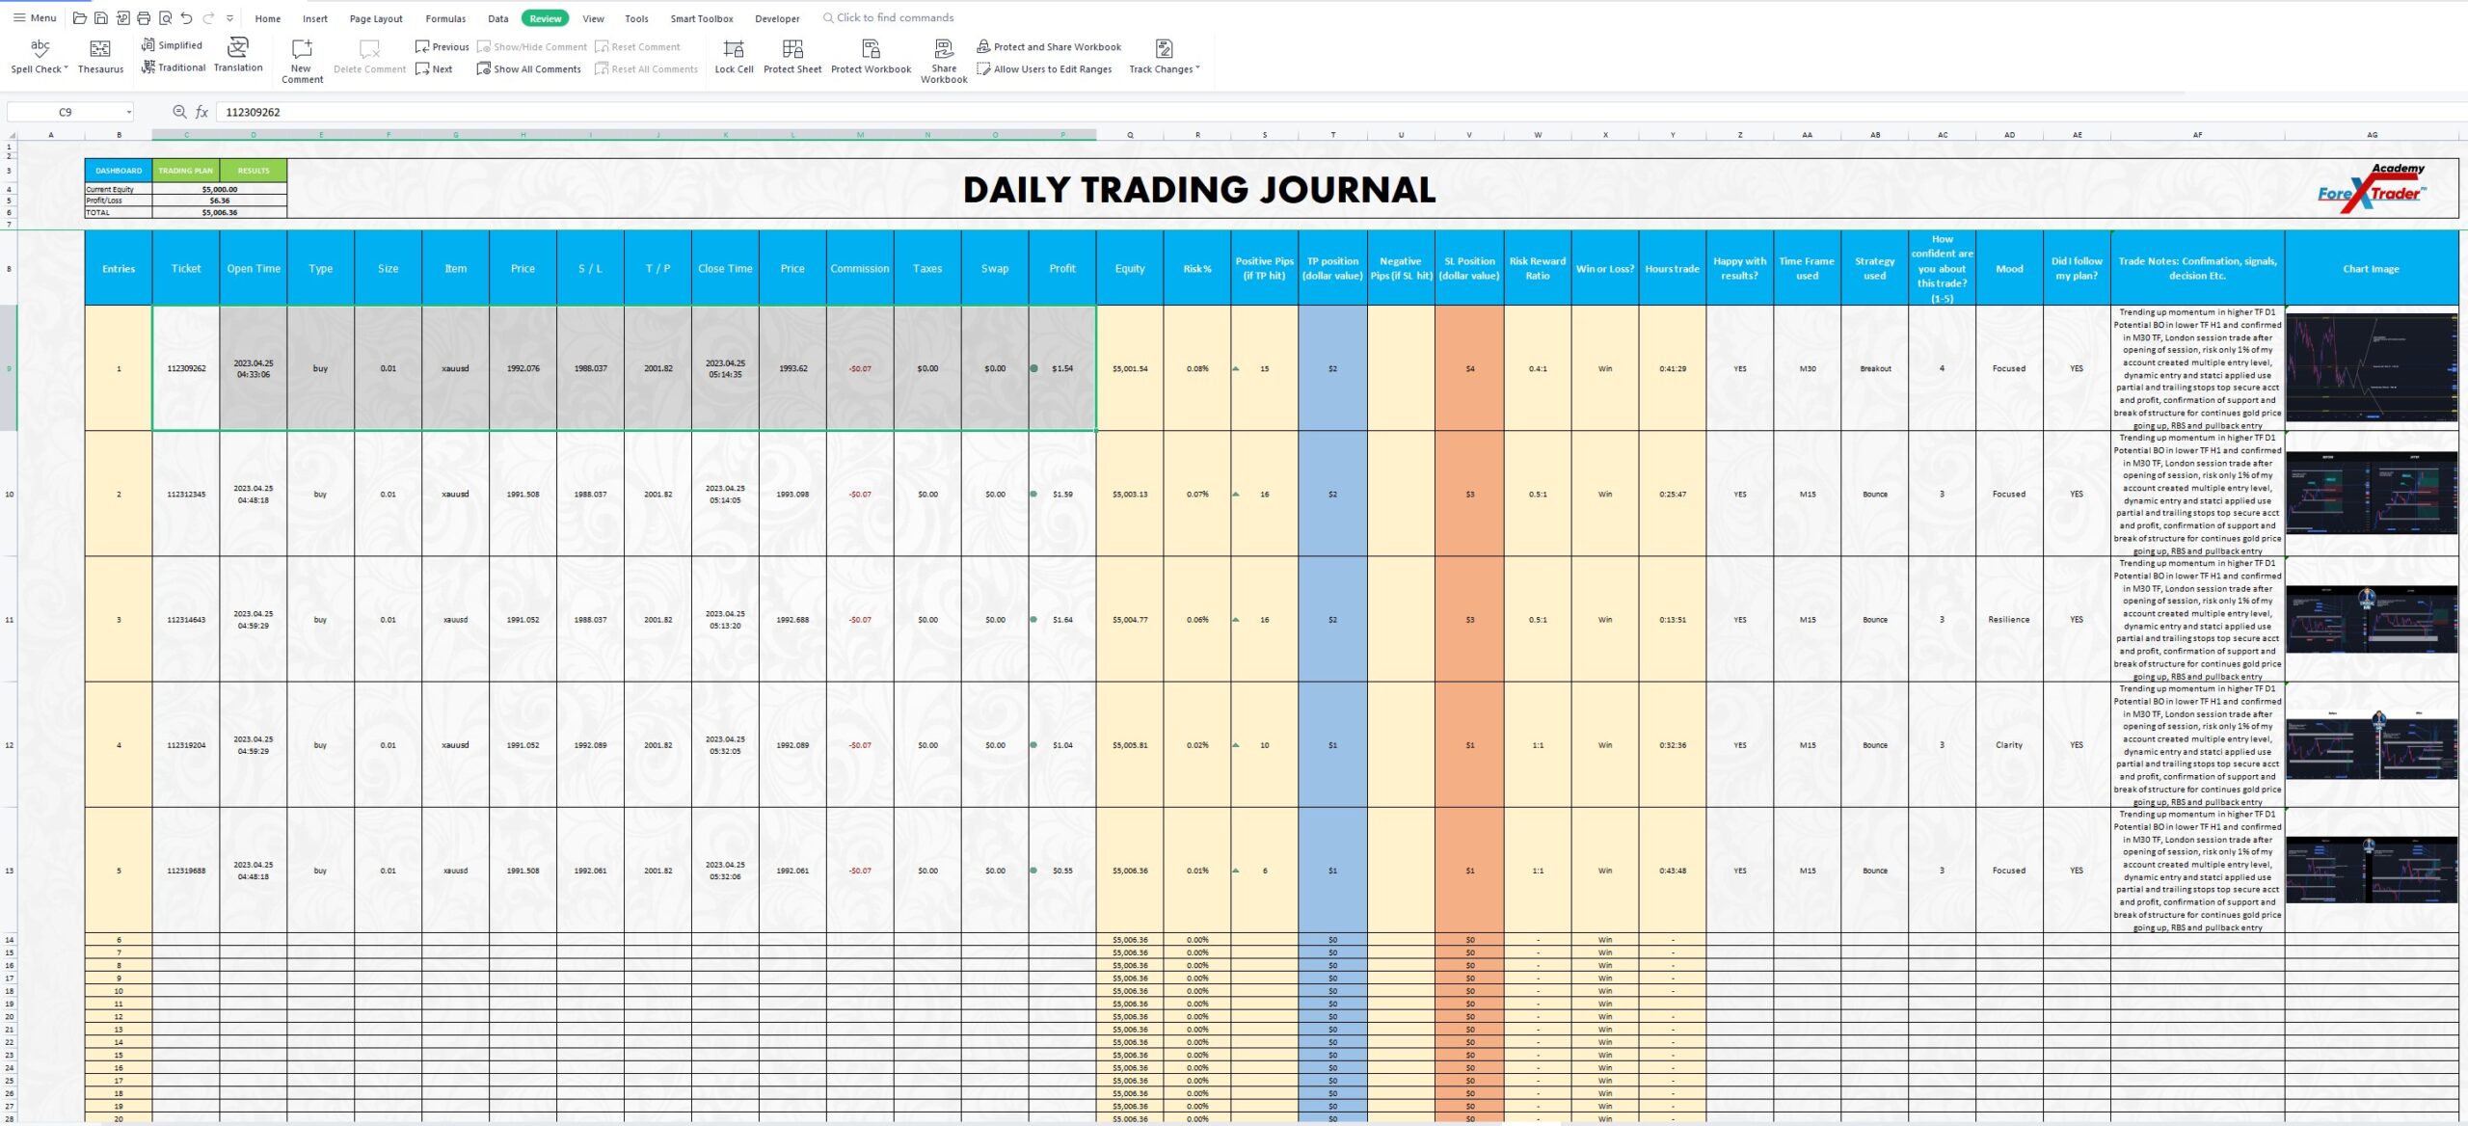Click Share Workbook
This screenshot has height=1126, width=2468.
pyautogui.click(x=942, y=58)
